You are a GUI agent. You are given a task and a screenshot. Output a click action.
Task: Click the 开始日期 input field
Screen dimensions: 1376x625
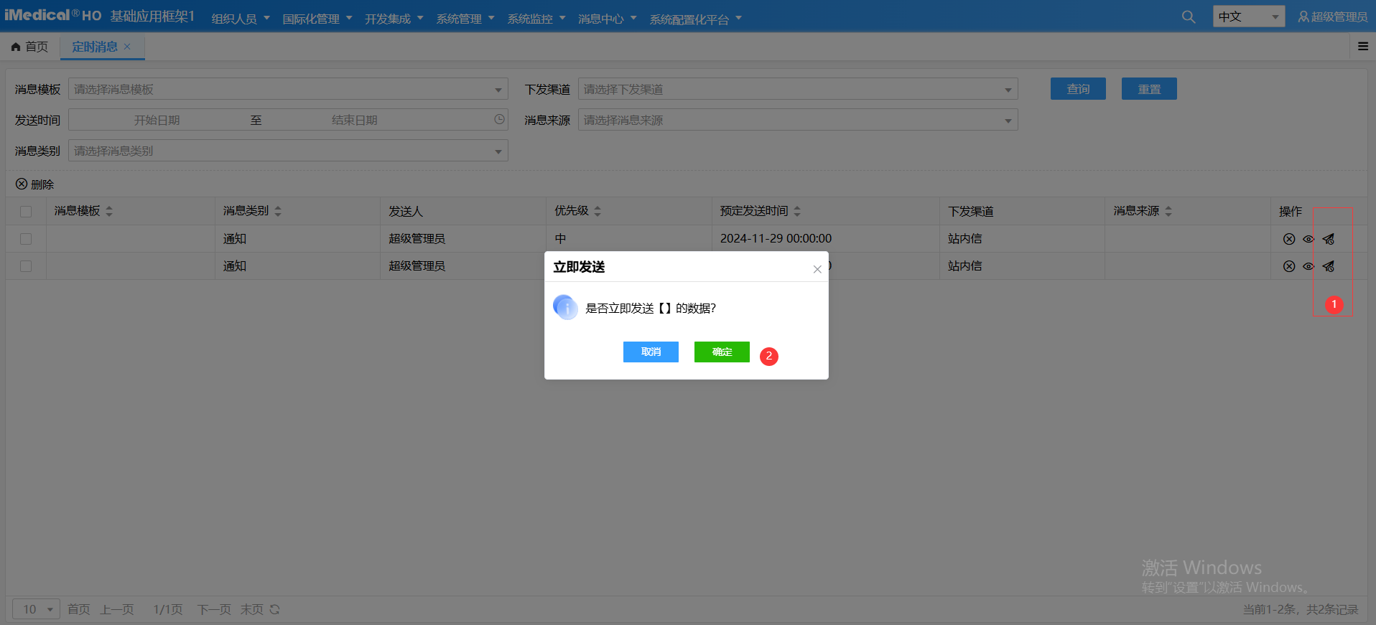click(157, 120)
